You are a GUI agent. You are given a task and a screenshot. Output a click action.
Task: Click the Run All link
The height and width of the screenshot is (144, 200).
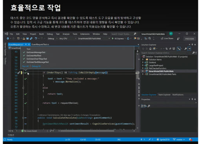click(25, 66)
